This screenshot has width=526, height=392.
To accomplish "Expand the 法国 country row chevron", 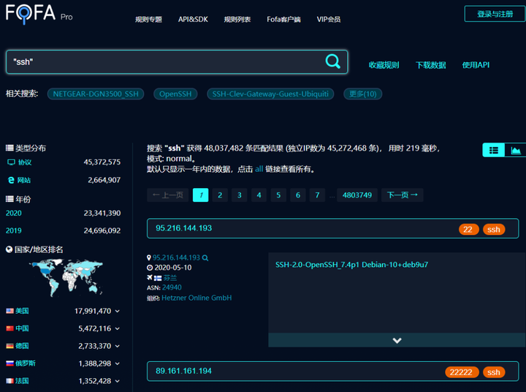I will tap(118, 381).
